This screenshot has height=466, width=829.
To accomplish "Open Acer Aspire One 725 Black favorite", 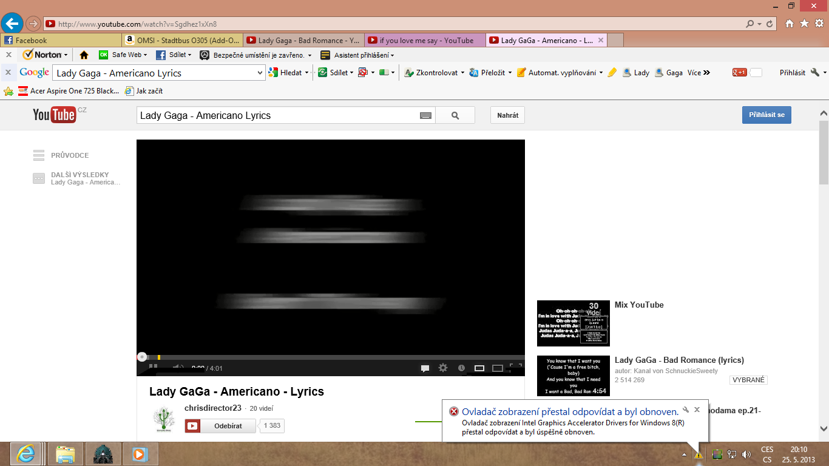I will (x=68, y=91).
